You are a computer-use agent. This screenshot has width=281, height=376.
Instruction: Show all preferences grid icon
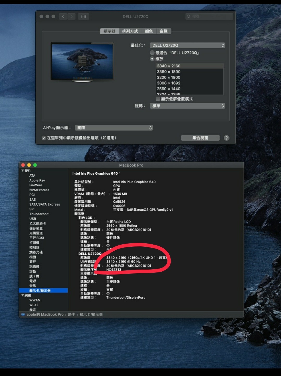coord(84,16)
